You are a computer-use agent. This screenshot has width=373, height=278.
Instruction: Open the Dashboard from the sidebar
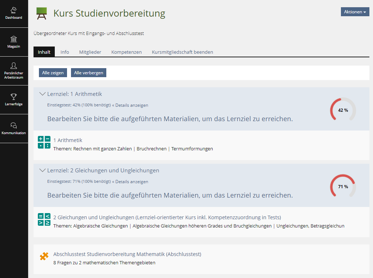coord(13,14)
